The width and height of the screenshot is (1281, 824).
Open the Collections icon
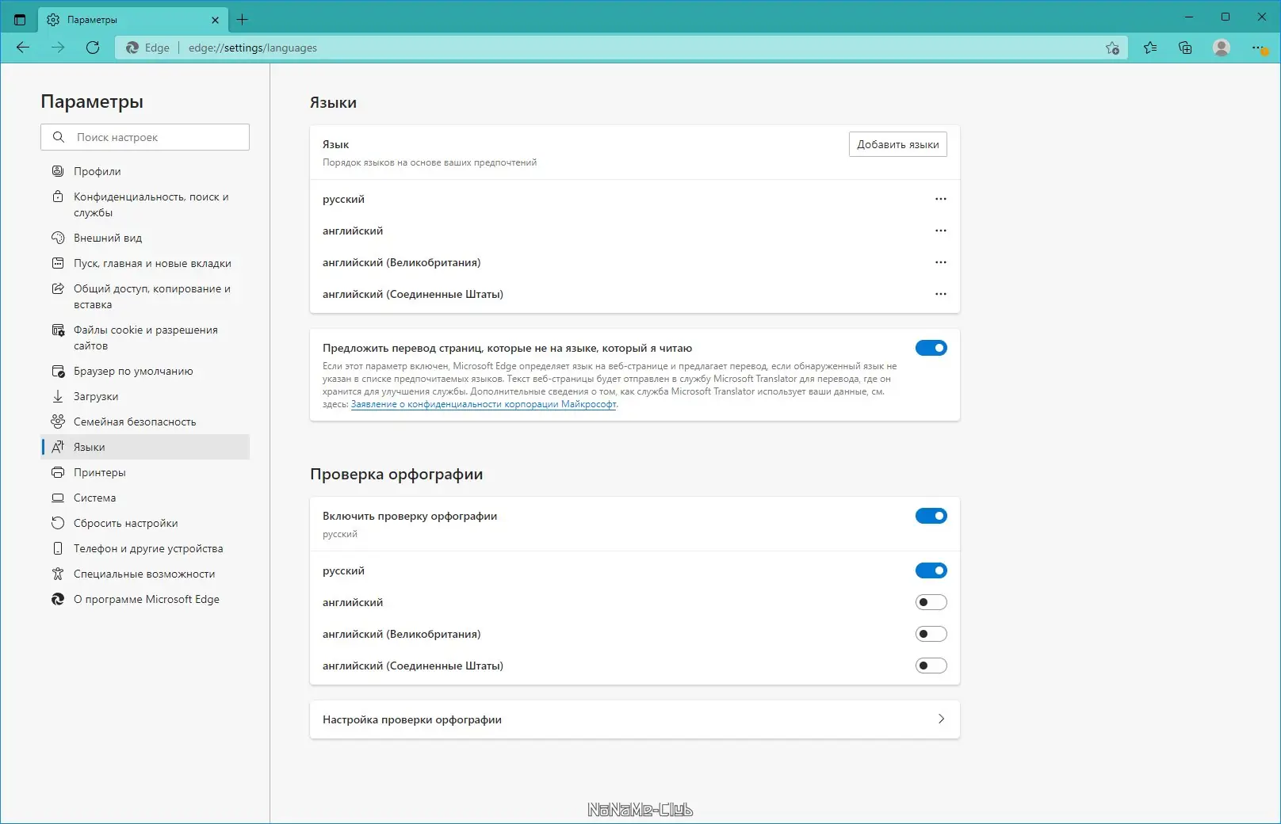(x=1186, y=48)
